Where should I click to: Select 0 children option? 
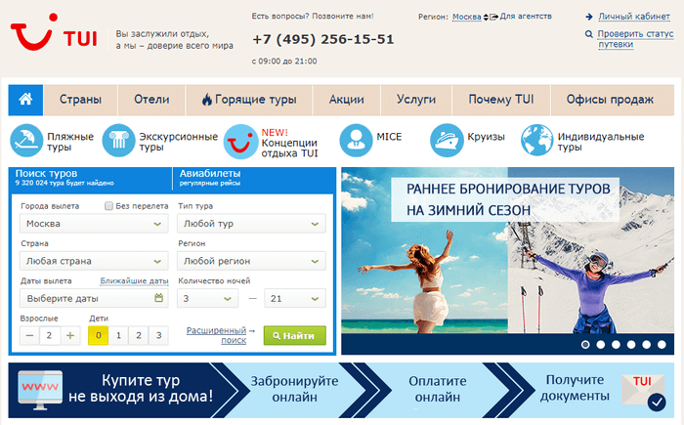coord(98,335)
